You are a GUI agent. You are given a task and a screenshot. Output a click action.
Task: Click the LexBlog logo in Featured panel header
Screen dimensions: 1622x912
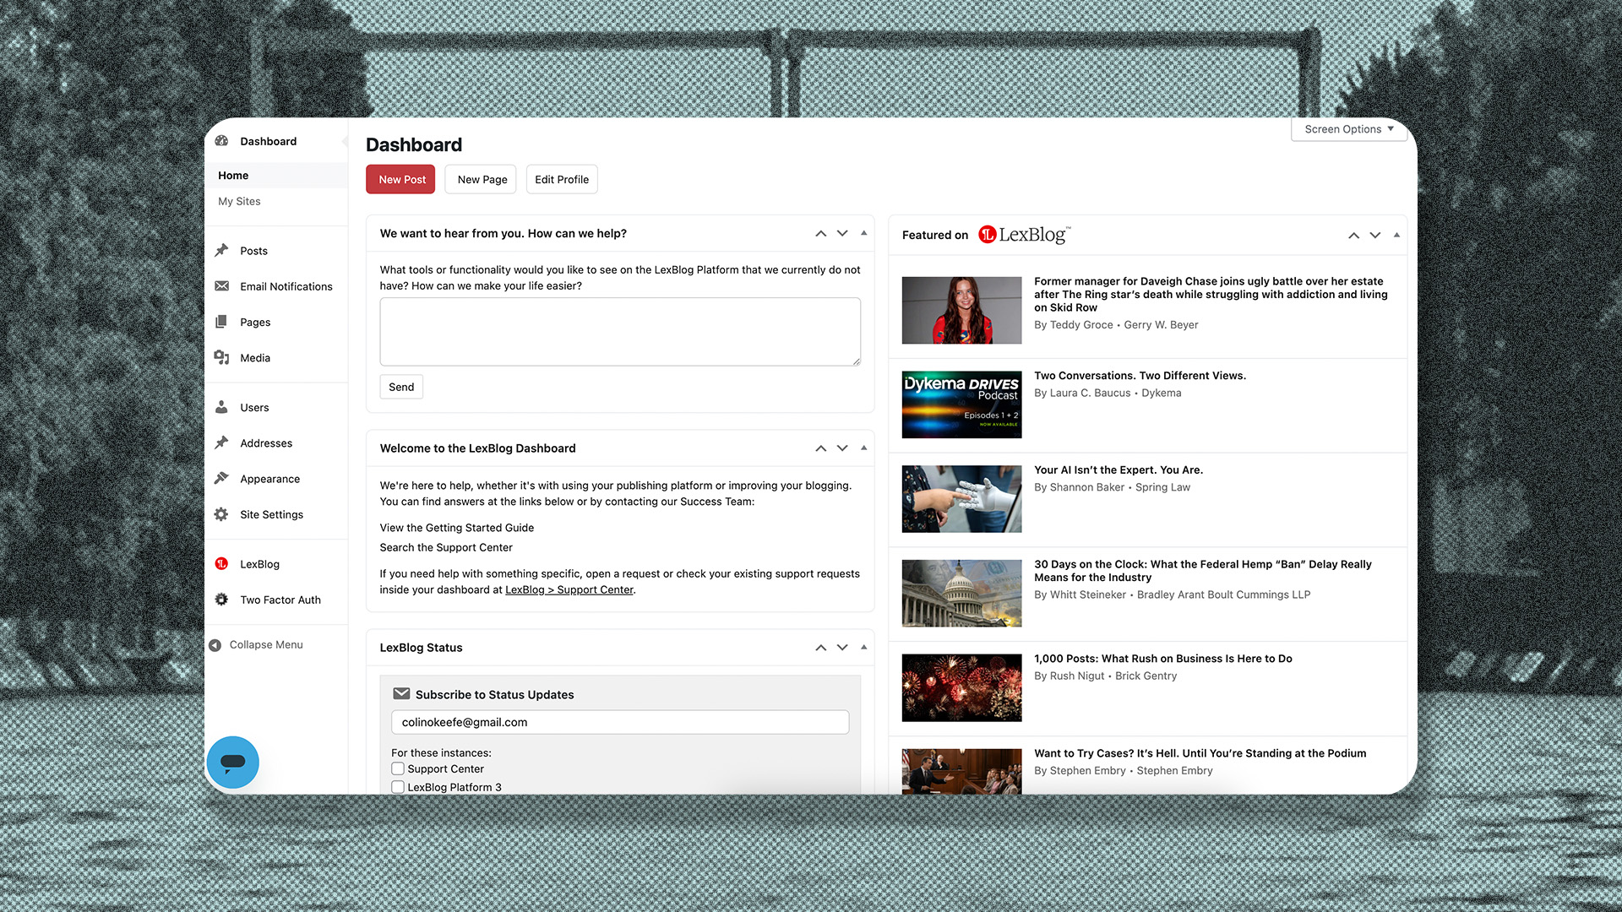click(1024, 235)
